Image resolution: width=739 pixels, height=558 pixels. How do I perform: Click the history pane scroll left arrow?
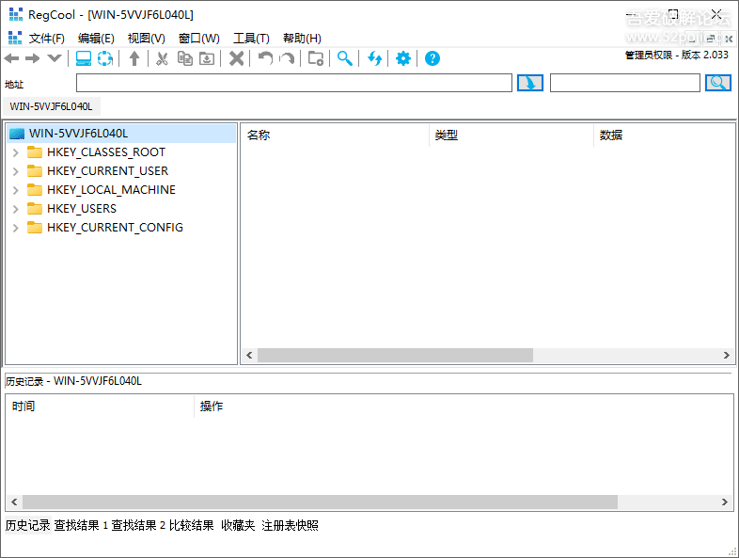pos(14,502)
